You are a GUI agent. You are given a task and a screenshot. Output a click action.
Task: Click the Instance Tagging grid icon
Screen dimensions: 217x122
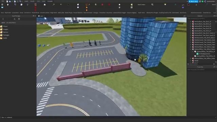click(132, 7)
